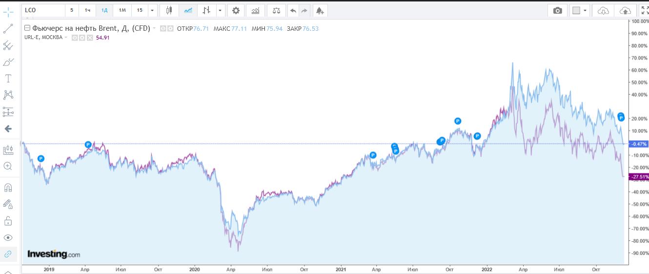Screen dimensions: 649x274
Task: Remove the URL-E comparison series
Action: pyautogui.click(x=89, y=37)
